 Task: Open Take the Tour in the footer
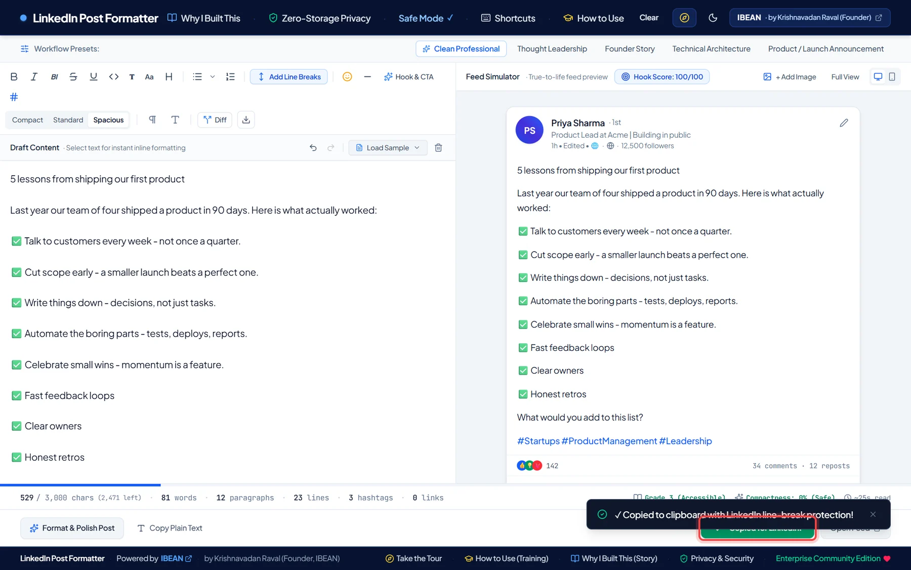tap(413, 558)
